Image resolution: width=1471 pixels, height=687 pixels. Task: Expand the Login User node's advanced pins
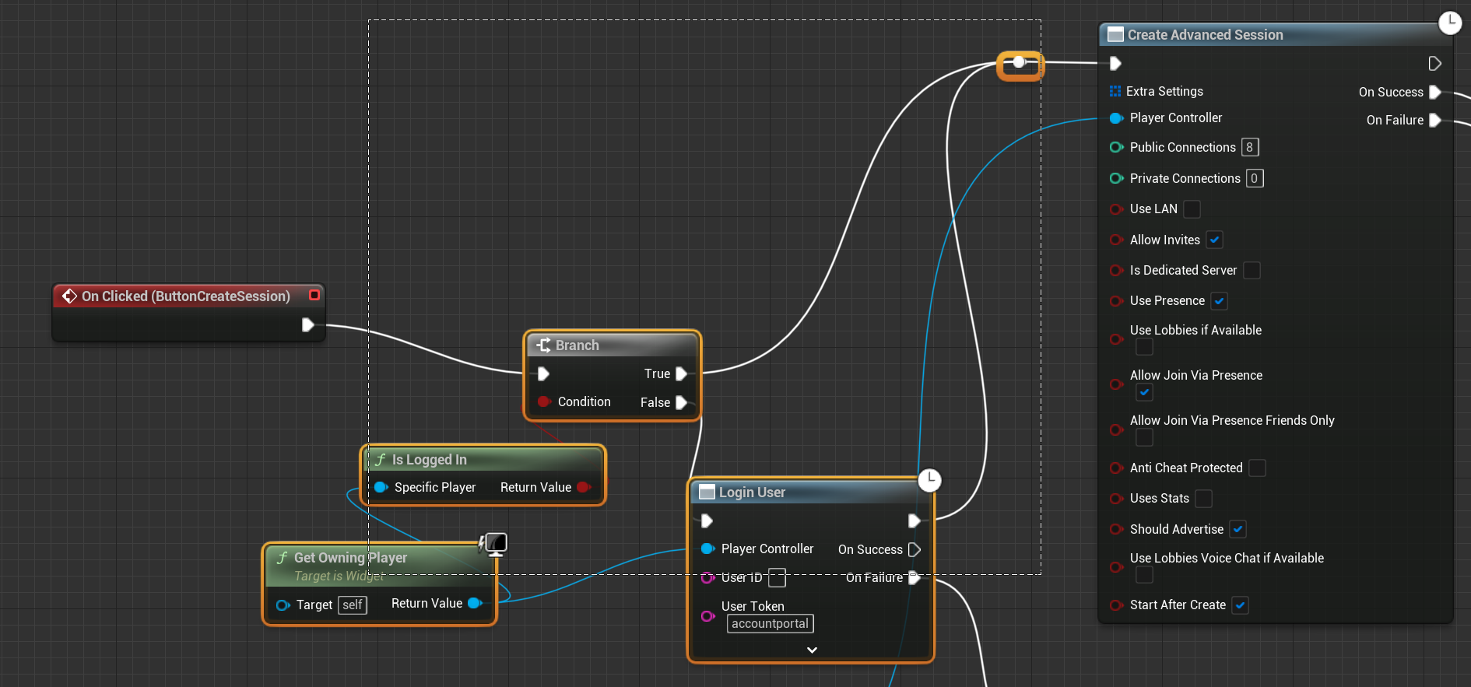coord(812,650)
